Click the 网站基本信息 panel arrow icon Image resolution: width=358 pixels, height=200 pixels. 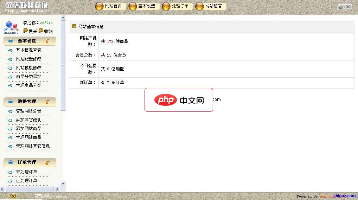coord(74,26)
